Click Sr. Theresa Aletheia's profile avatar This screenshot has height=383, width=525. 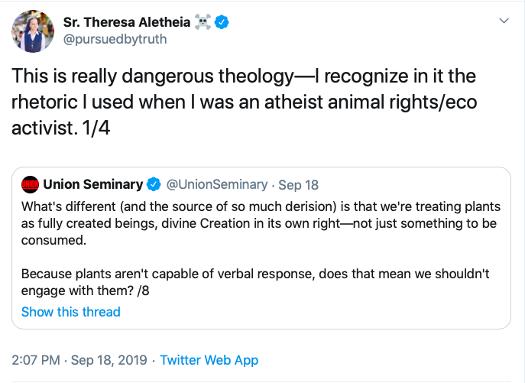click(31, 31)
